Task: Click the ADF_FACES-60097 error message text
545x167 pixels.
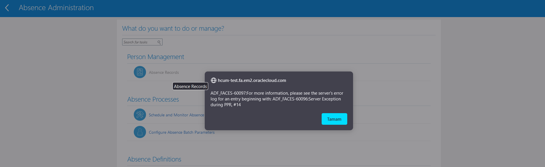Action: 277,99
